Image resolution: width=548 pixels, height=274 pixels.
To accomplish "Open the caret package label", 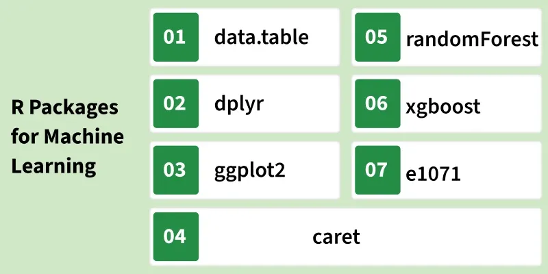I will point(336,237).
